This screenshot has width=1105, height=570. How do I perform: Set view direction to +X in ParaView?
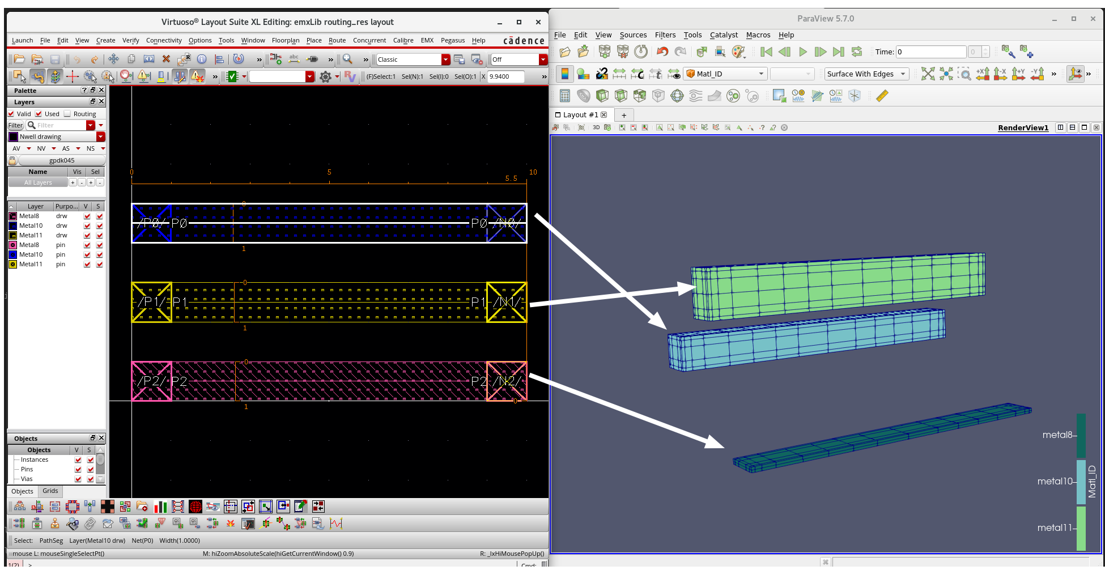point(983,74)
